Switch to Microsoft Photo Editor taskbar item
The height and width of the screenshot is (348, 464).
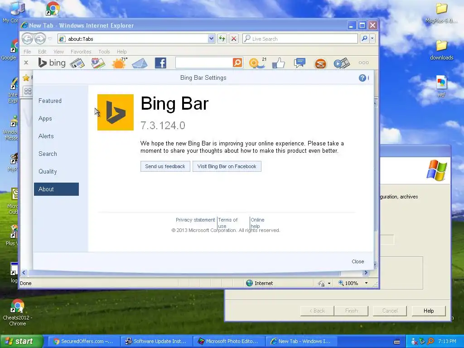(229, 341)
